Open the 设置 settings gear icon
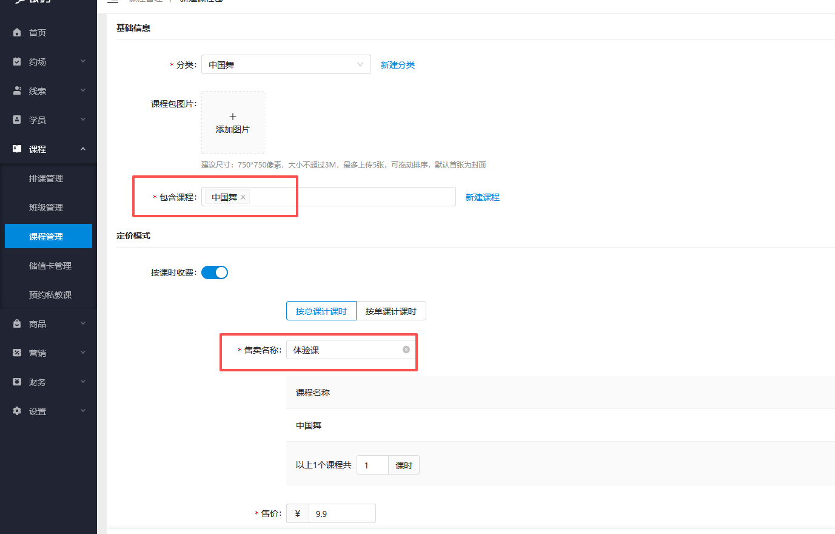Viewport: 835px width, 534px height. click(x=16, y=411)
